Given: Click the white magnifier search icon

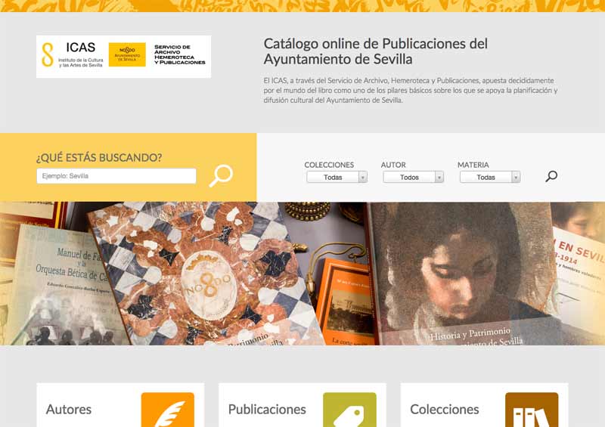Looking at the screenshot, I should tap(221, 176).
